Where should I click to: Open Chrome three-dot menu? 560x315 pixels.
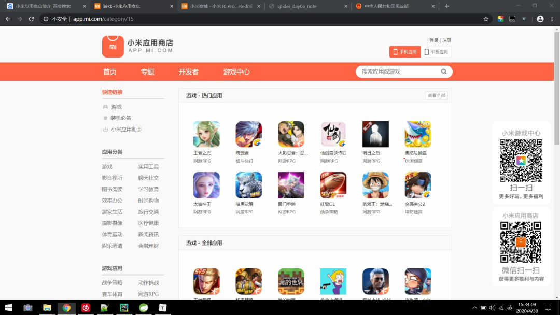click(552, 19)
